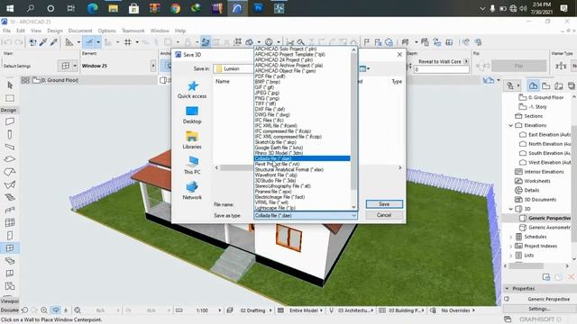Click the Undo arrow in the toolbar
Image resolution: width=577 pixels, height=324 pixels.
point(7,42)
